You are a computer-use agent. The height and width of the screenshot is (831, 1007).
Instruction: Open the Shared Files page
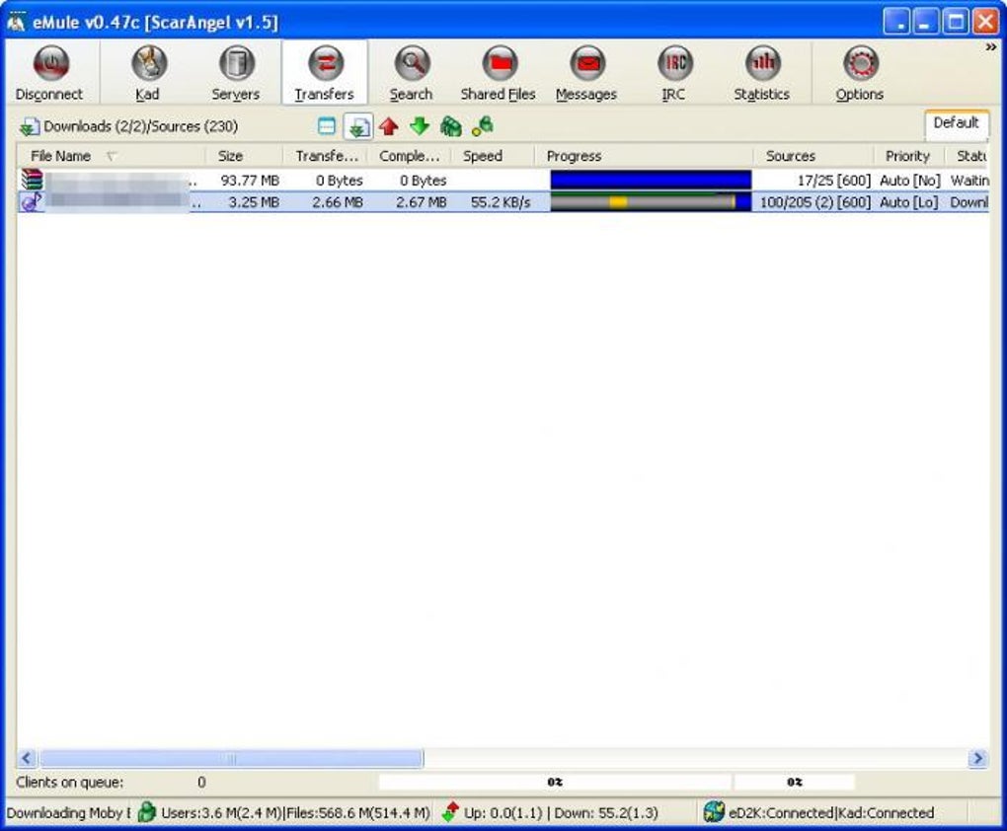pyautogui.click(x=499, y=73)
